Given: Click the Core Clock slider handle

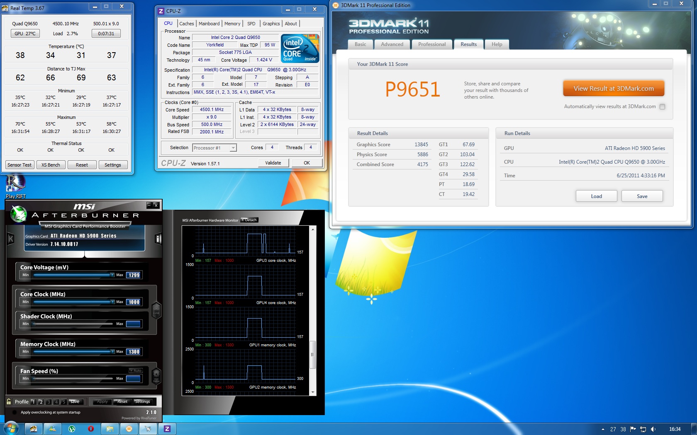Looking at the screenshot, I should pyautogui.click(x=112, y=302).
